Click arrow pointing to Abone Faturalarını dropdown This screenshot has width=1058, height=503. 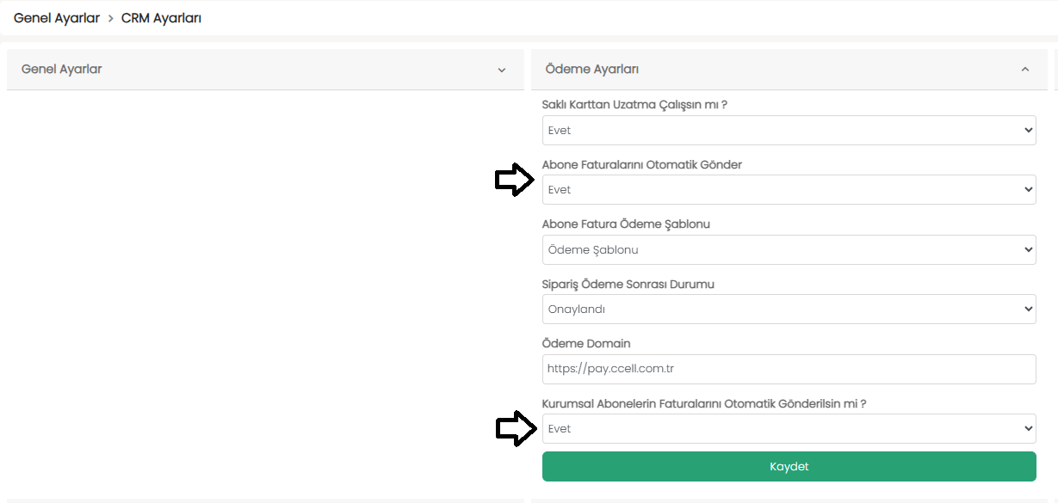[x=516, y=180]
